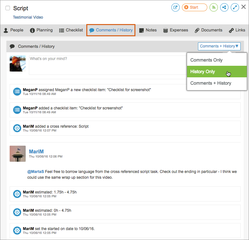The height and width of the screenshot is (240, 249).
Task: Click the 'What's on your mind?' comment box
Action: coord(106,65)
